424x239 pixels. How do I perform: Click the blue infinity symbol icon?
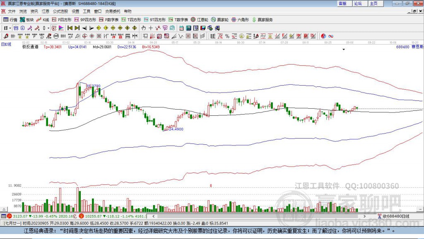pyautogui.click(x=331, y=36)
